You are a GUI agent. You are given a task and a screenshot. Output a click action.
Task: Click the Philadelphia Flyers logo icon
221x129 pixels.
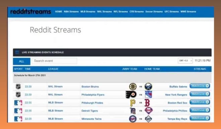131,94
